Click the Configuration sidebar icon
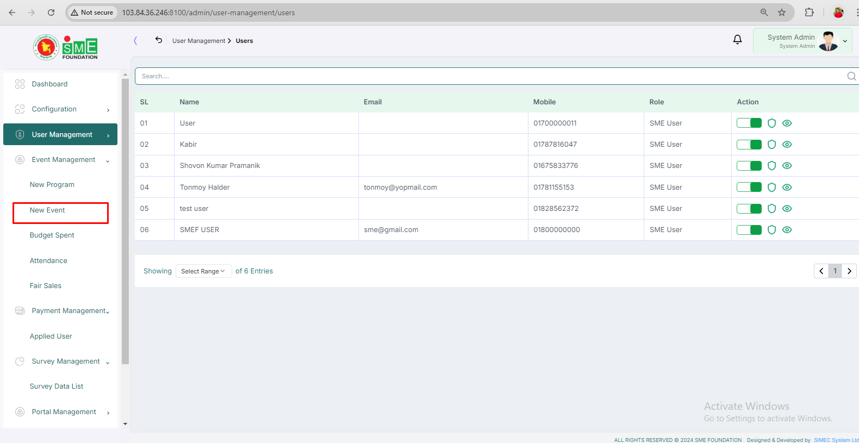859x443 pixels. [20, 109]
